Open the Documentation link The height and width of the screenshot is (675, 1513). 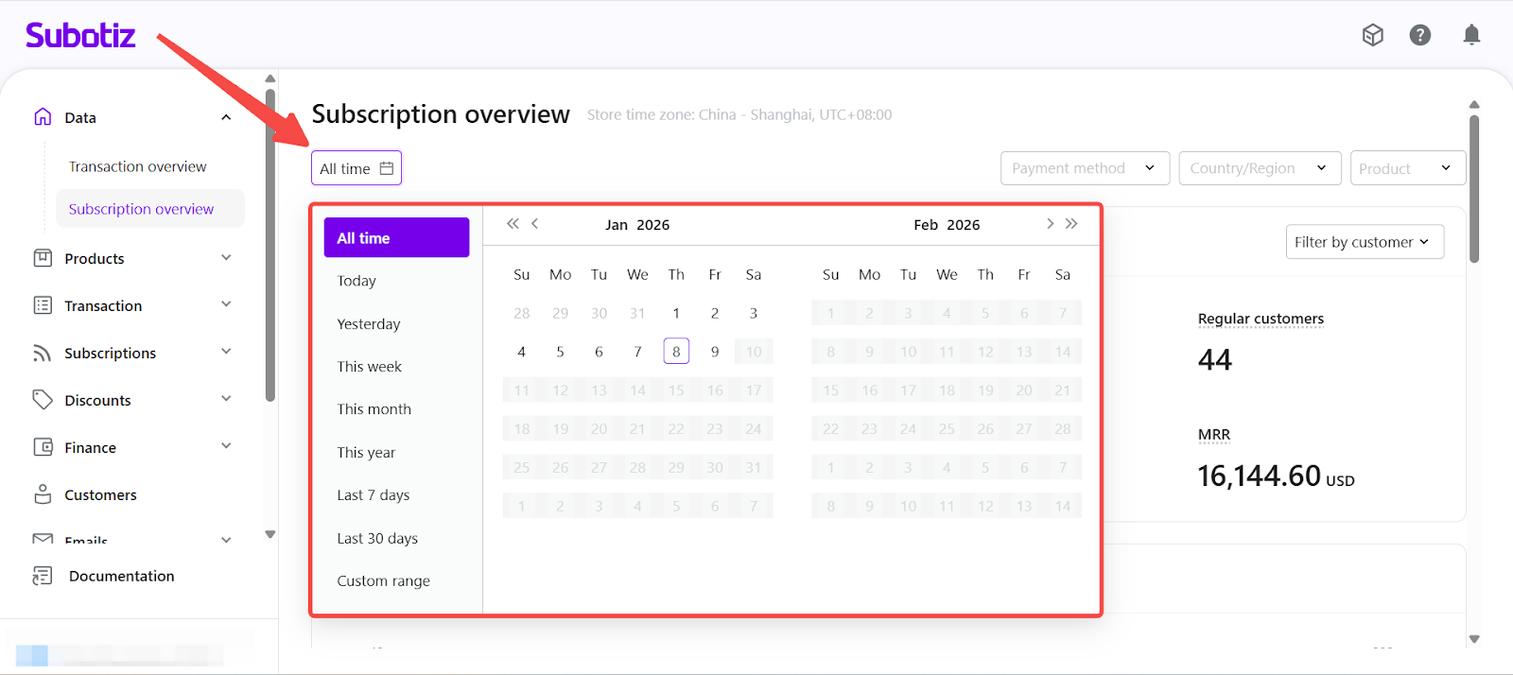[121, 576]
